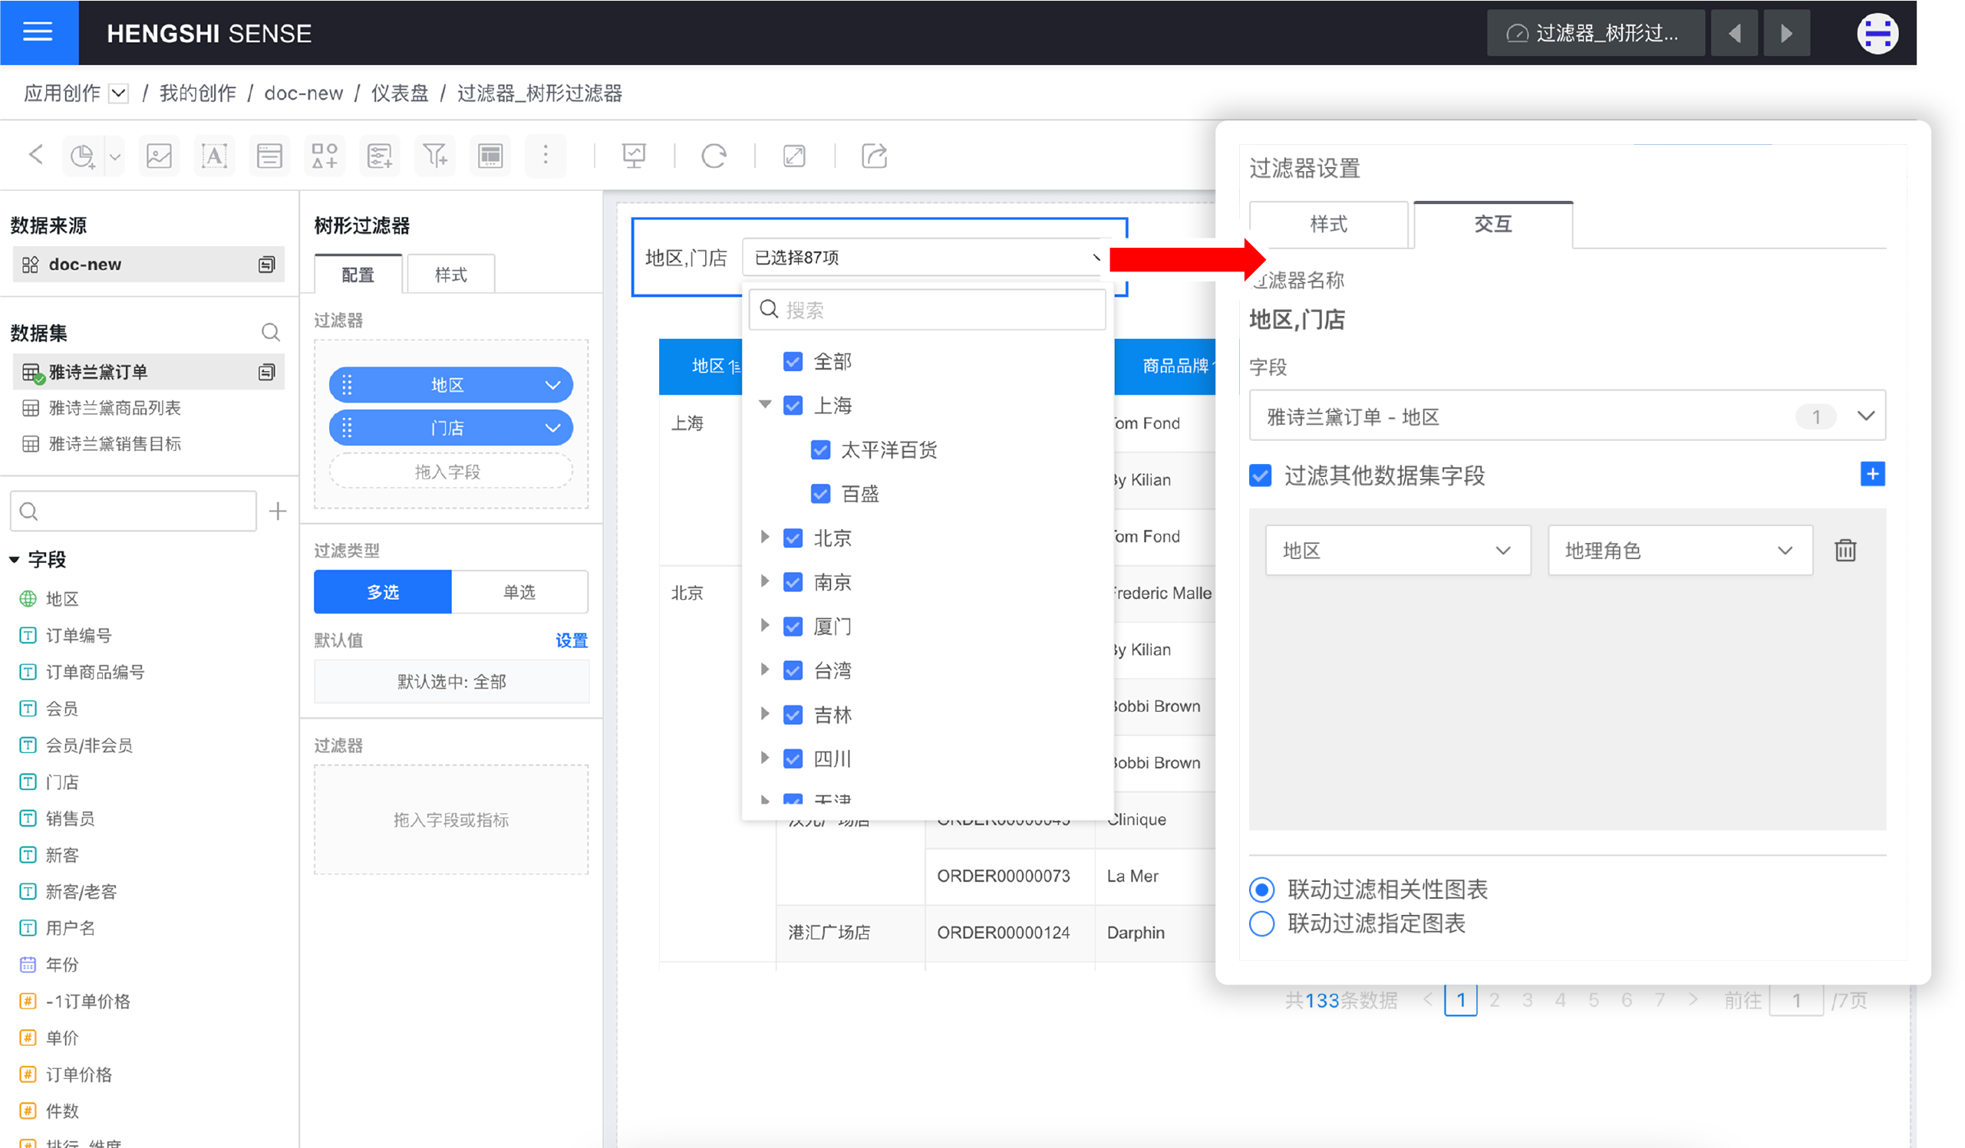Toggle the 全部 checkbox
The image size is (1965, 1148).
793,362
